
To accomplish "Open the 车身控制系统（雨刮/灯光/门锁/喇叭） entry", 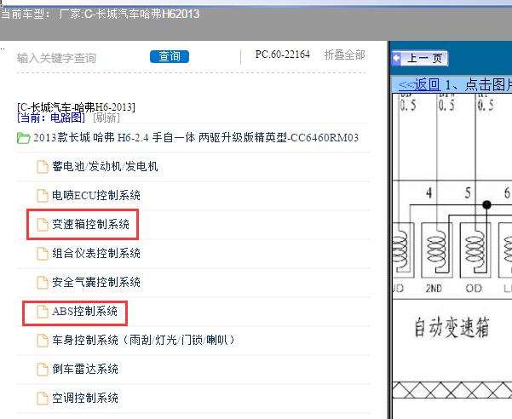I will tap(144, 340).
